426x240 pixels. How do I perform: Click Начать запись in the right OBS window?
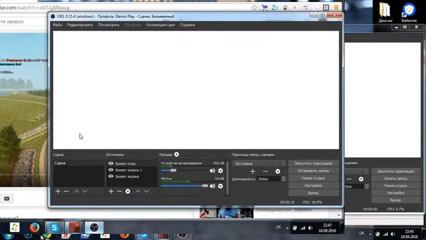(x=396, y=179)
